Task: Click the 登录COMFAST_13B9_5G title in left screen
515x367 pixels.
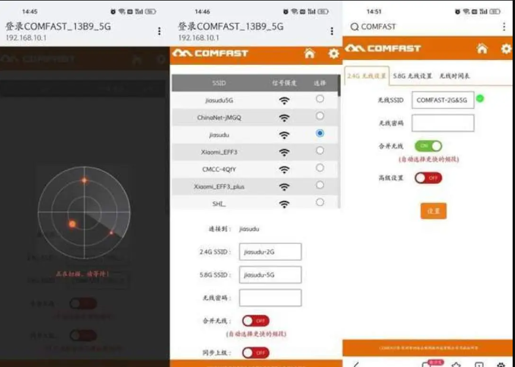Action: pyautogui.click(x=58, y=26)
